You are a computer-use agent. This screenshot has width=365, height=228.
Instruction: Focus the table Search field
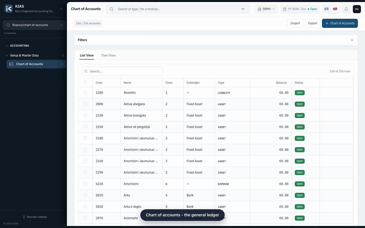[122, 71]
